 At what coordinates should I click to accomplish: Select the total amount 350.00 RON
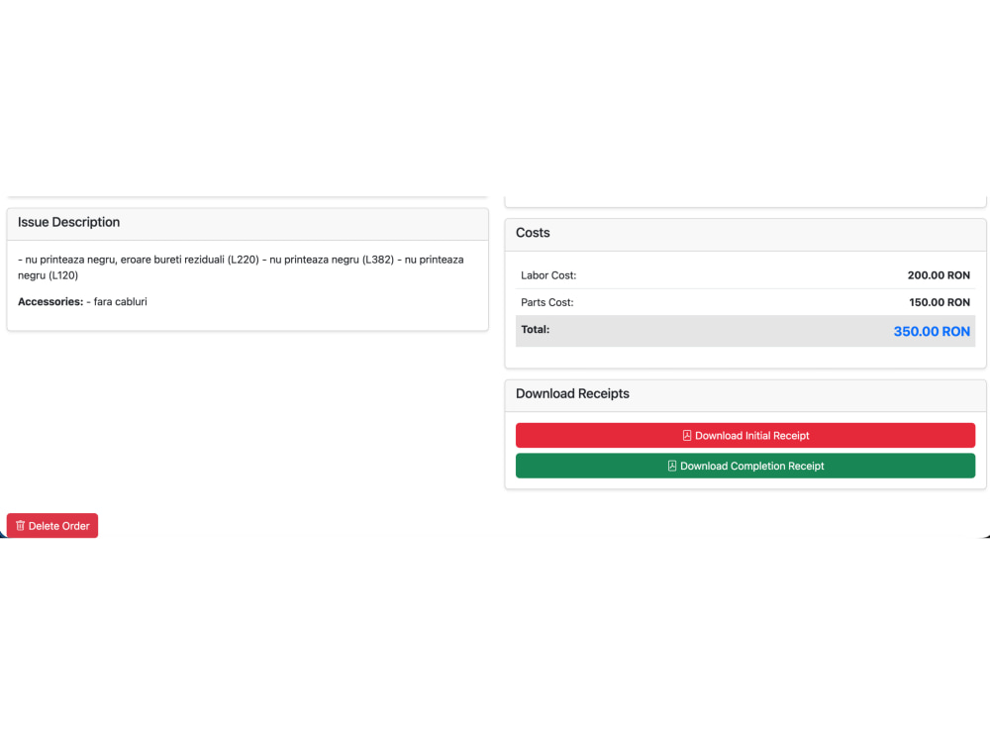click(932, 332)
